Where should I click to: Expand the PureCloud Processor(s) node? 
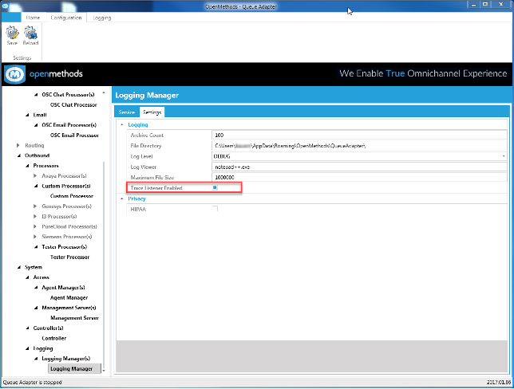pos(35,226)
